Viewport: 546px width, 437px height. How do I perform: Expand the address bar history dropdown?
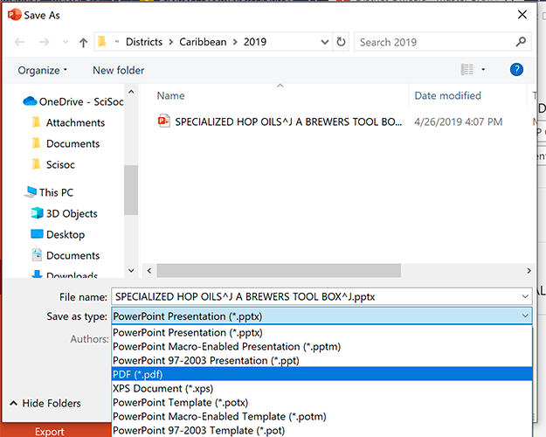(324, 42)
